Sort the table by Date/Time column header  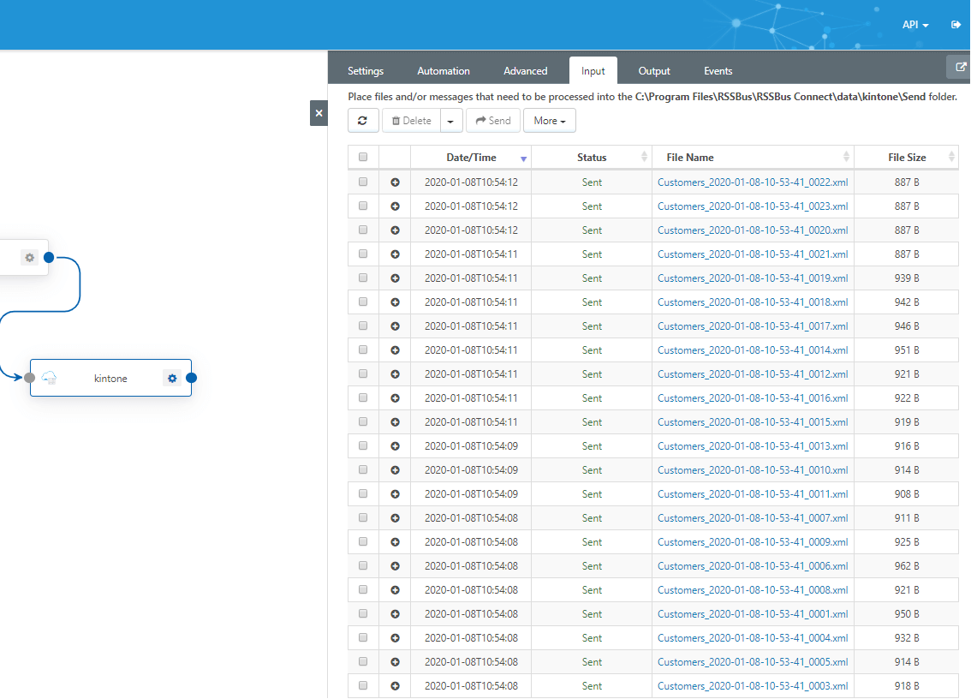click(471, 158)
